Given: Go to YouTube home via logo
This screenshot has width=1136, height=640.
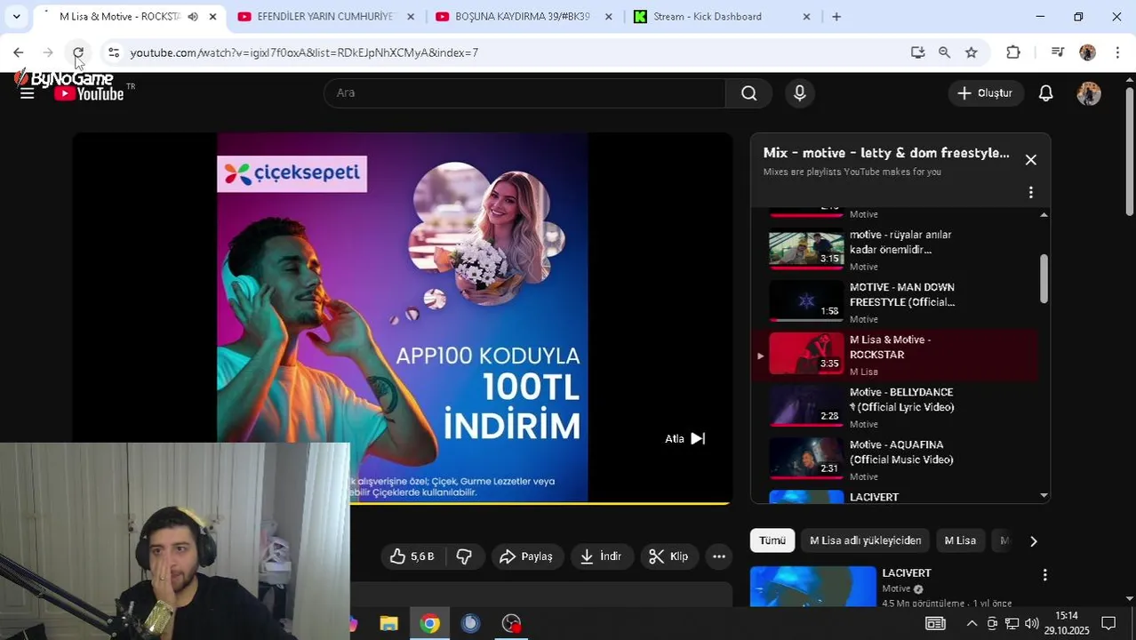Looking at the screenshot, I should [x=89, y=92].
